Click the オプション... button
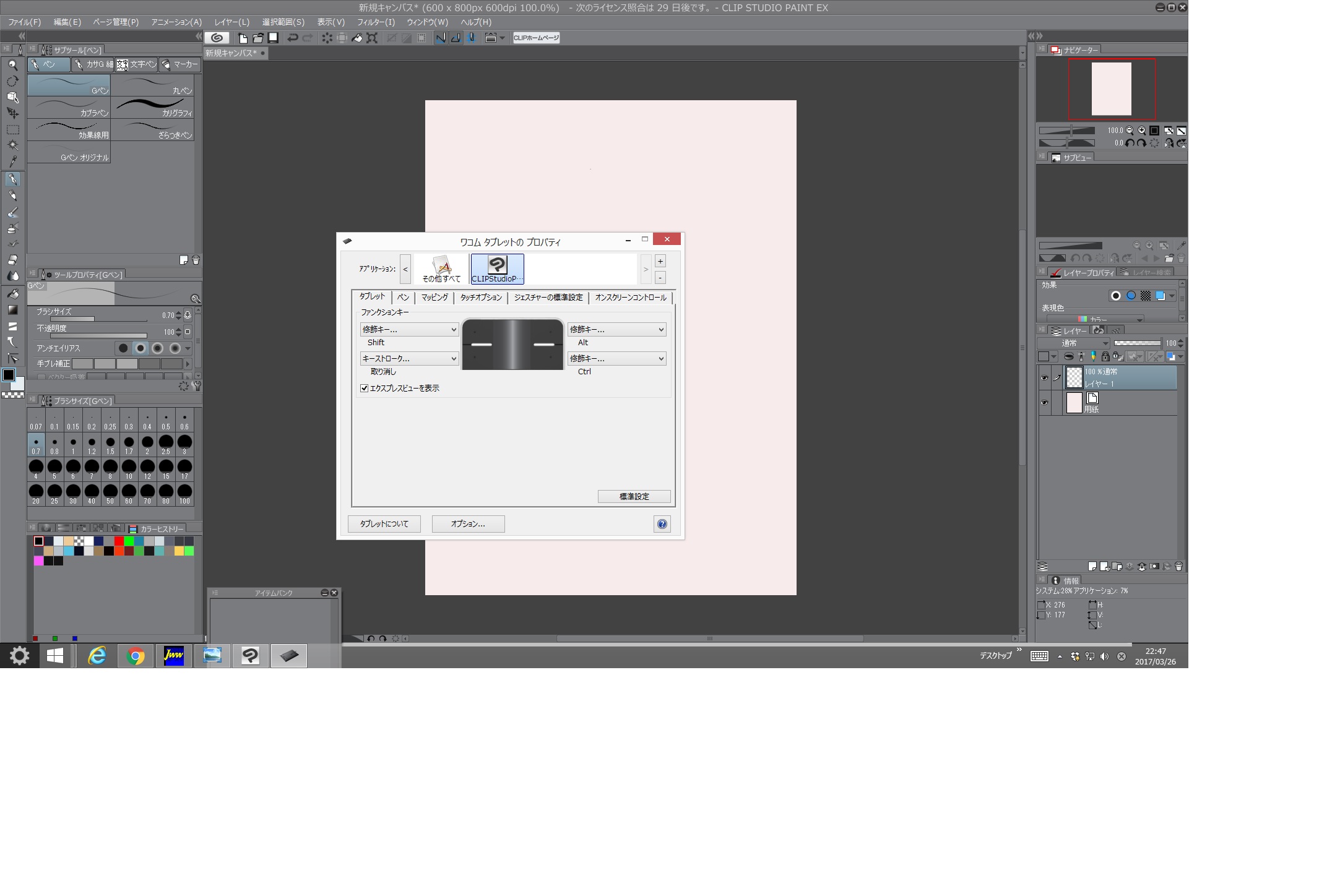The height and width of the screenshot is (881, 1327). coord(468,524)
